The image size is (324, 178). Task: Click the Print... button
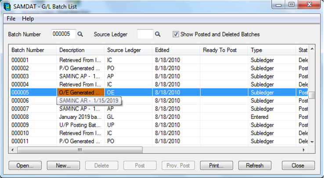tap(216, 165)
